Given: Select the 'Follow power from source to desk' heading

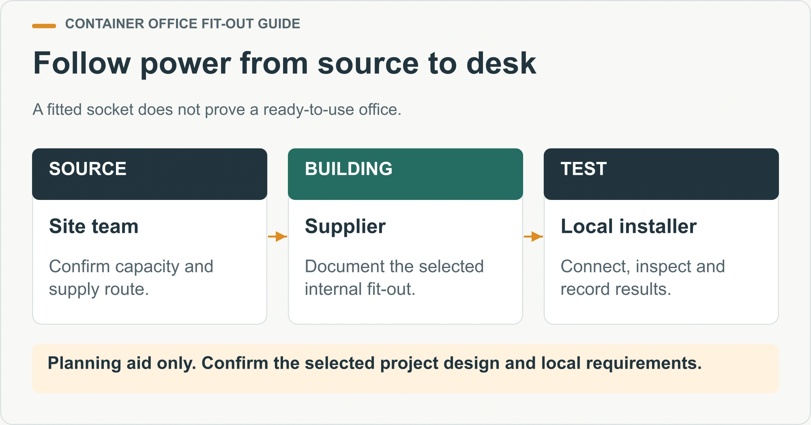Looking at the screenshot, I should (285, 64).
